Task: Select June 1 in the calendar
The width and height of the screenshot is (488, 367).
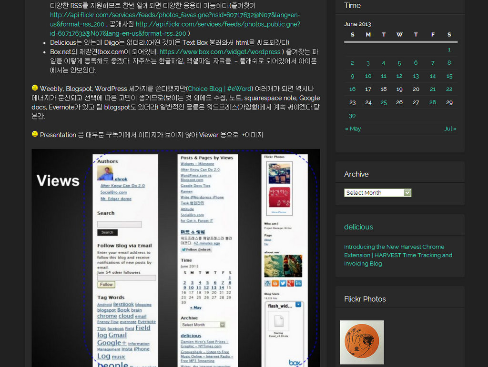Action: point(449,50)
